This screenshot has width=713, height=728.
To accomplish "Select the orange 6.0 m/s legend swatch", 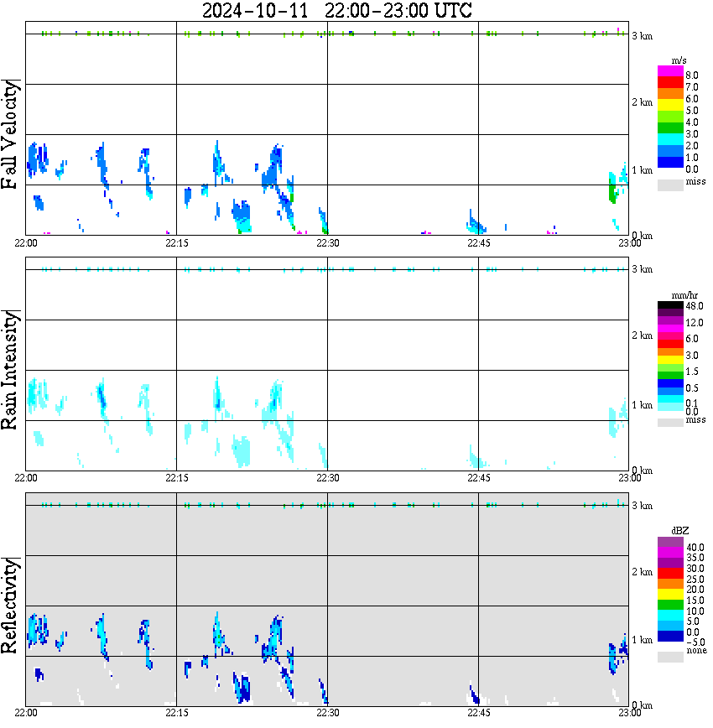I will click(x=670, y=94).
